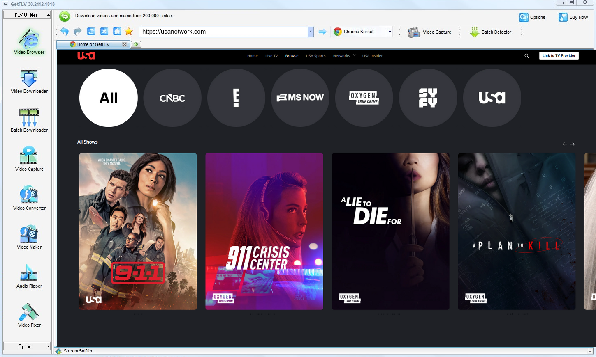Open a new browser tab
Image resolution: width=596 pixels, height=357 pixels.
136,44
